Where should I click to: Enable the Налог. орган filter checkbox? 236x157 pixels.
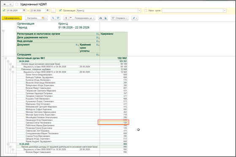tap(146, 11)
